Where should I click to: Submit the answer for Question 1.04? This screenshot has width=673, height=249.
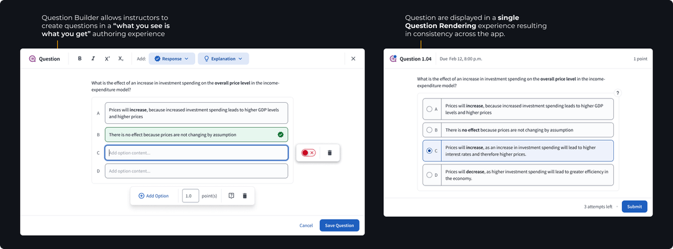coord(634,207)
